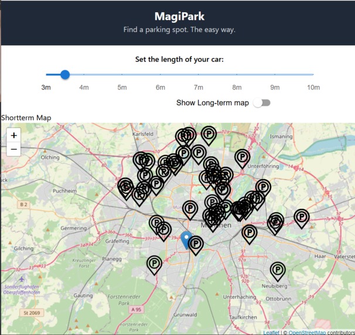Select parking marker beside the blue pin
This screenshot has height=335, width=355.
(196, 246)
